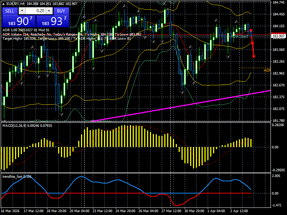Image resolution: width=287 pixels, height=215 pixels.
Task: Click the 183.90 sell price tile
Action: [19, 21]
